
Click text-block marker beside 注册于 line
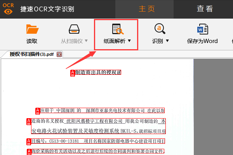point(38,111)
